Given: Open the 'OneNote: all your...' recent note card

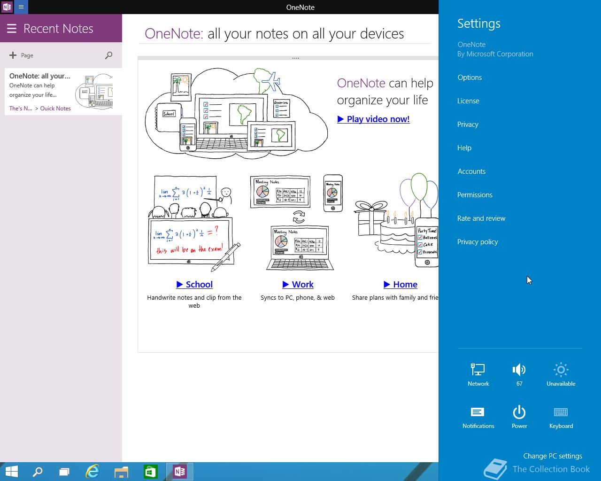Looking at the screenshot, I should click(63, 92).
